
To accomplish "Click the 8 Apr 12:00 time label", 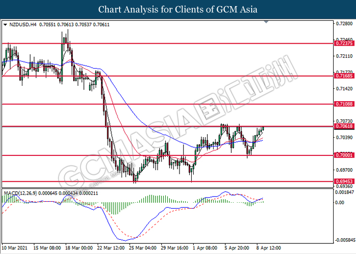I will pyautogui.click(x=269, y=248).
